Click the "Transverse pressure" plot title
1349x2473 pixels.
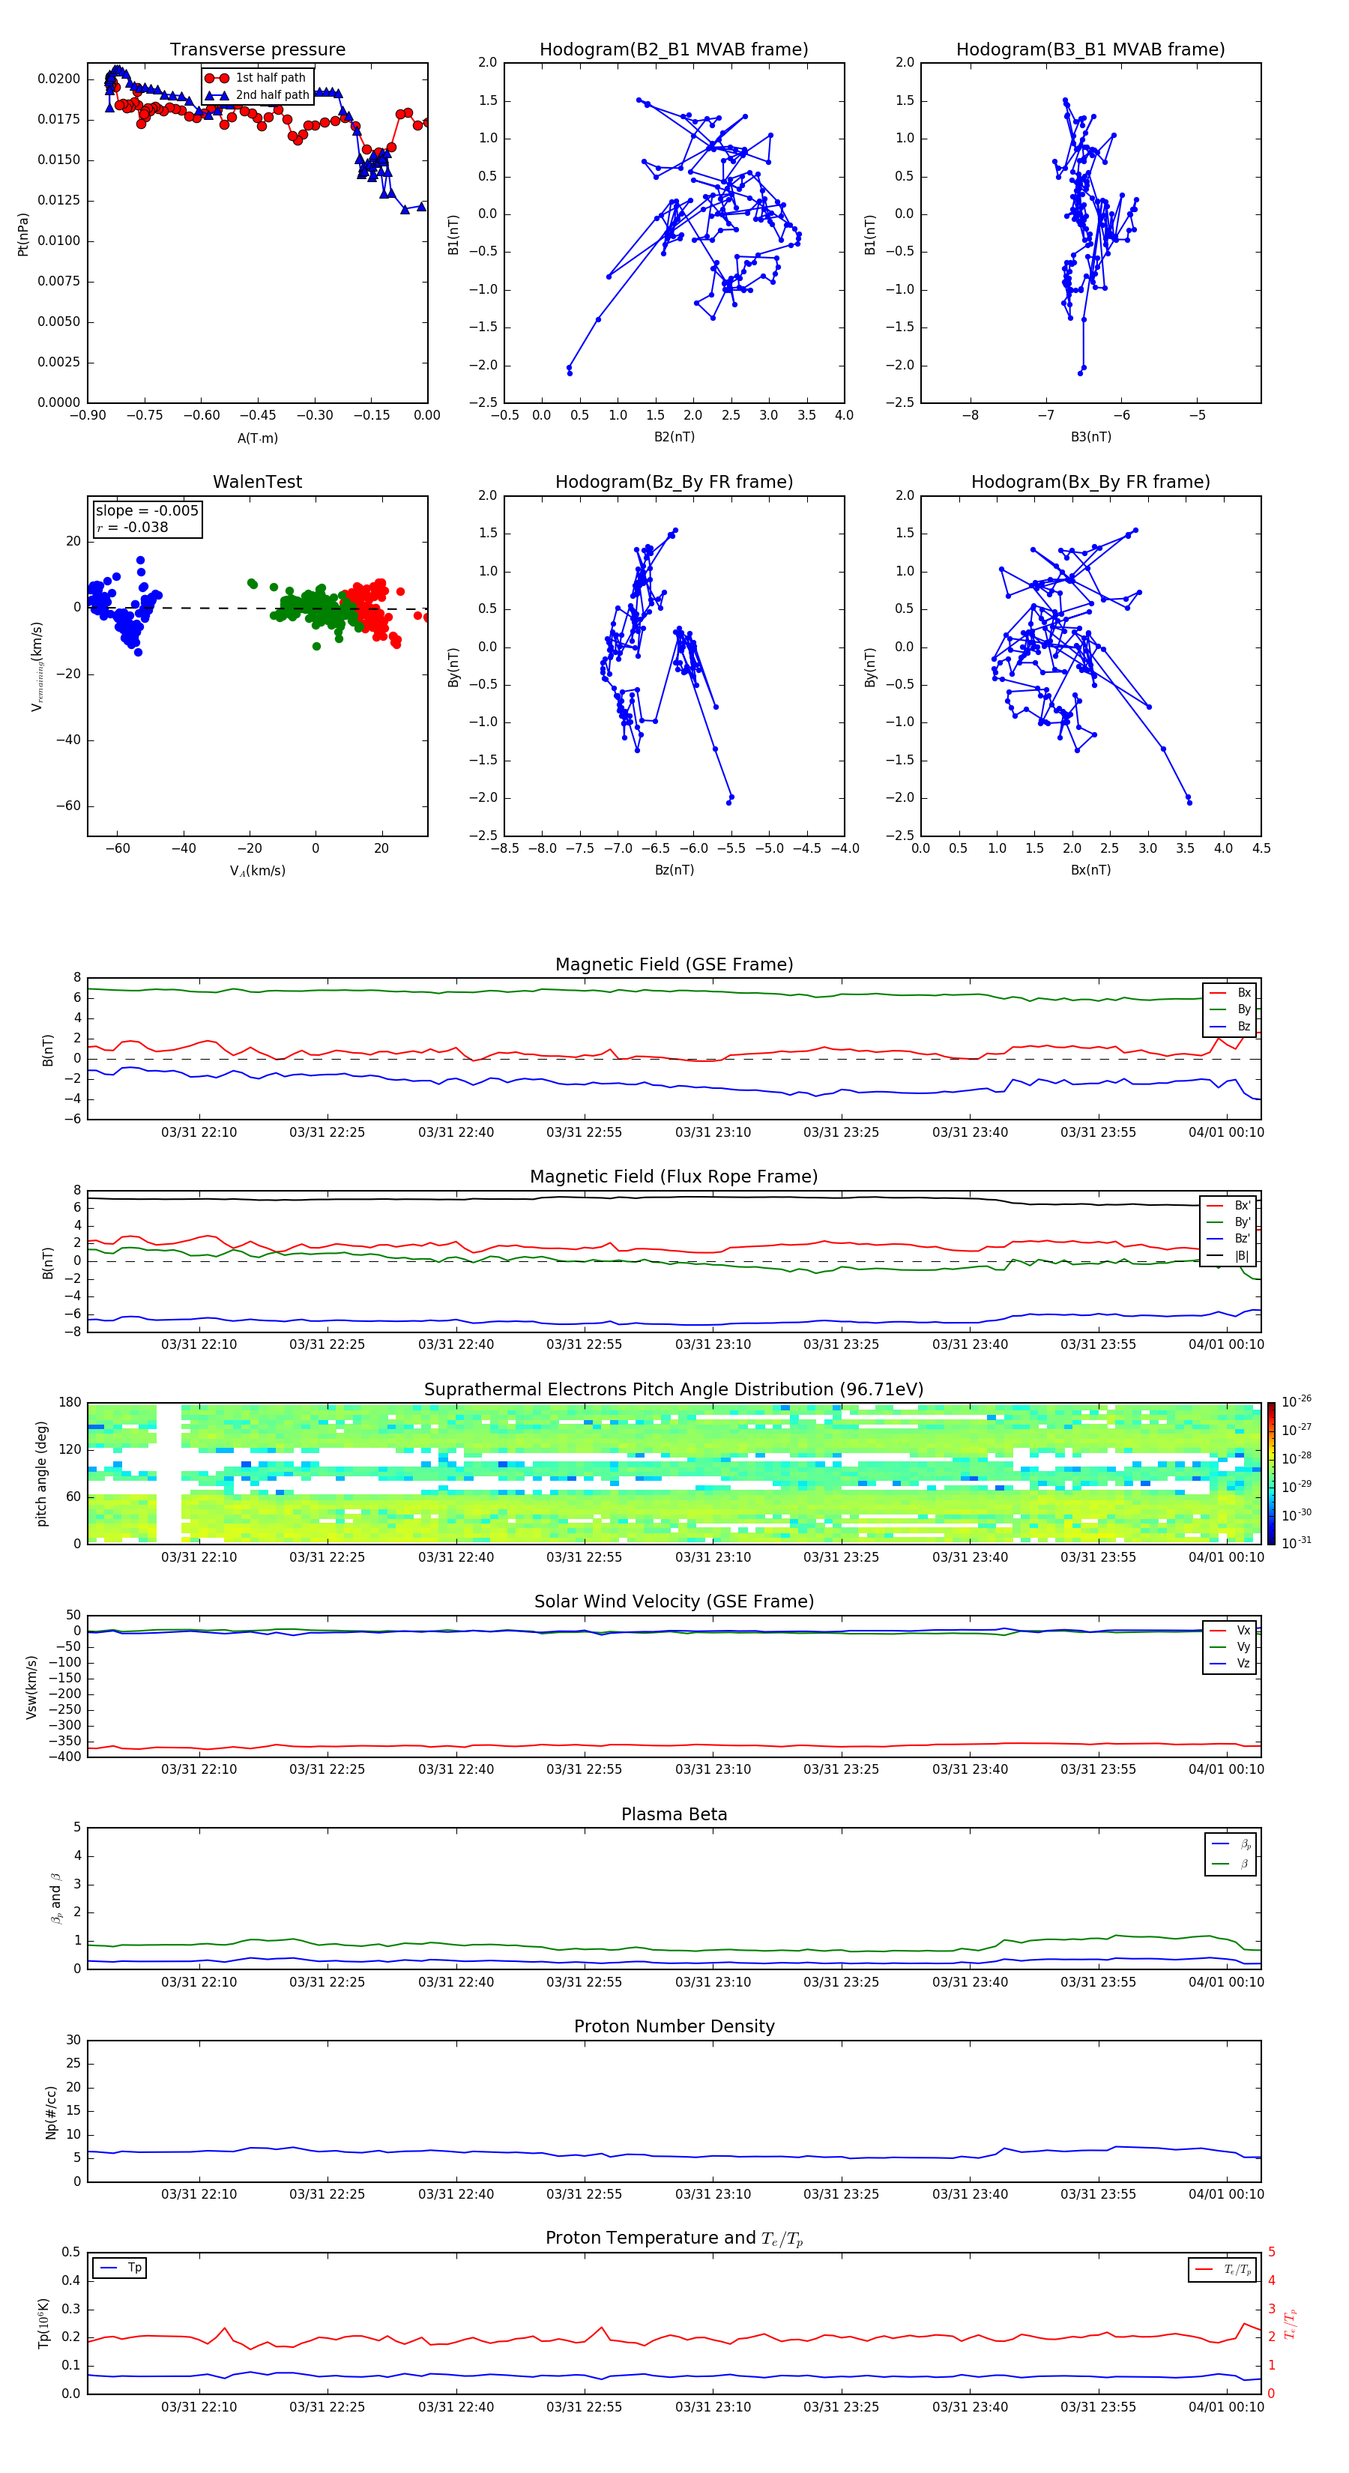pos(257,49)
